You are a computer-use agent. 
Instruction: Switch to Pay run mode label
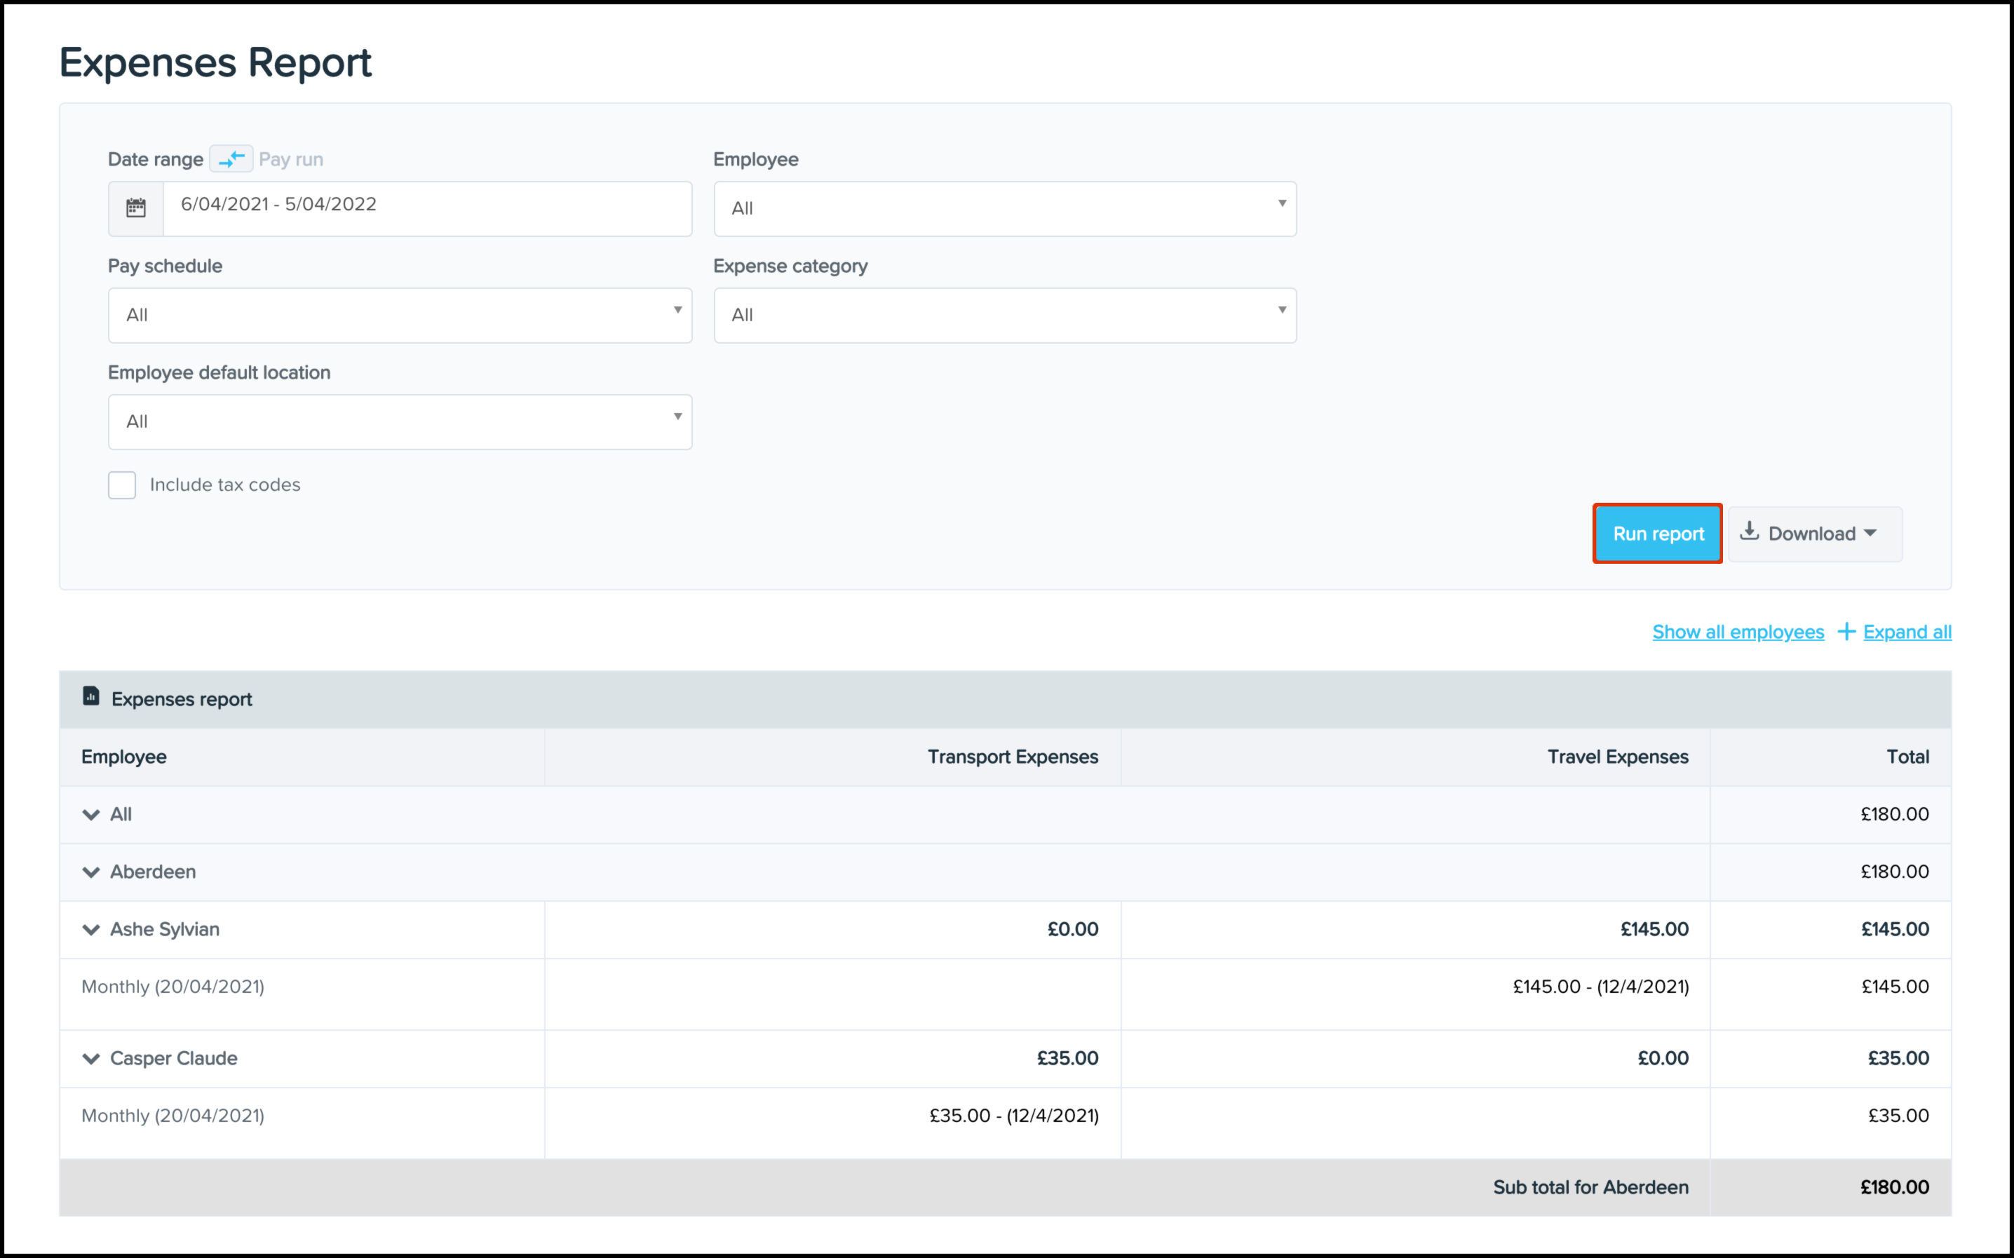tap(290, 159)
